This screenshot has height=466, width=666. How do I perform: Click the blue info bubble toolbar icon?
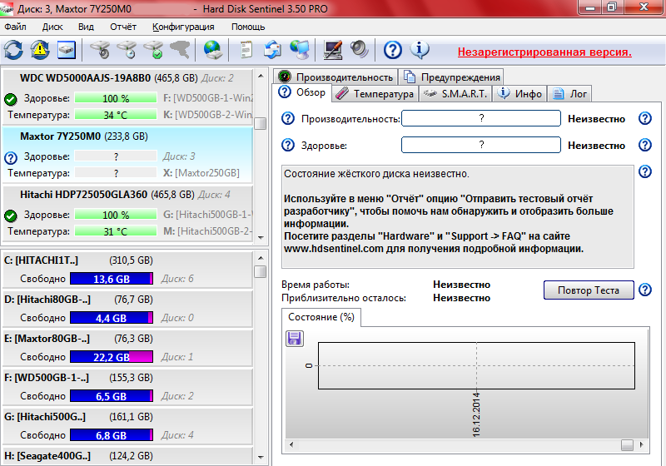pos(420,51)
